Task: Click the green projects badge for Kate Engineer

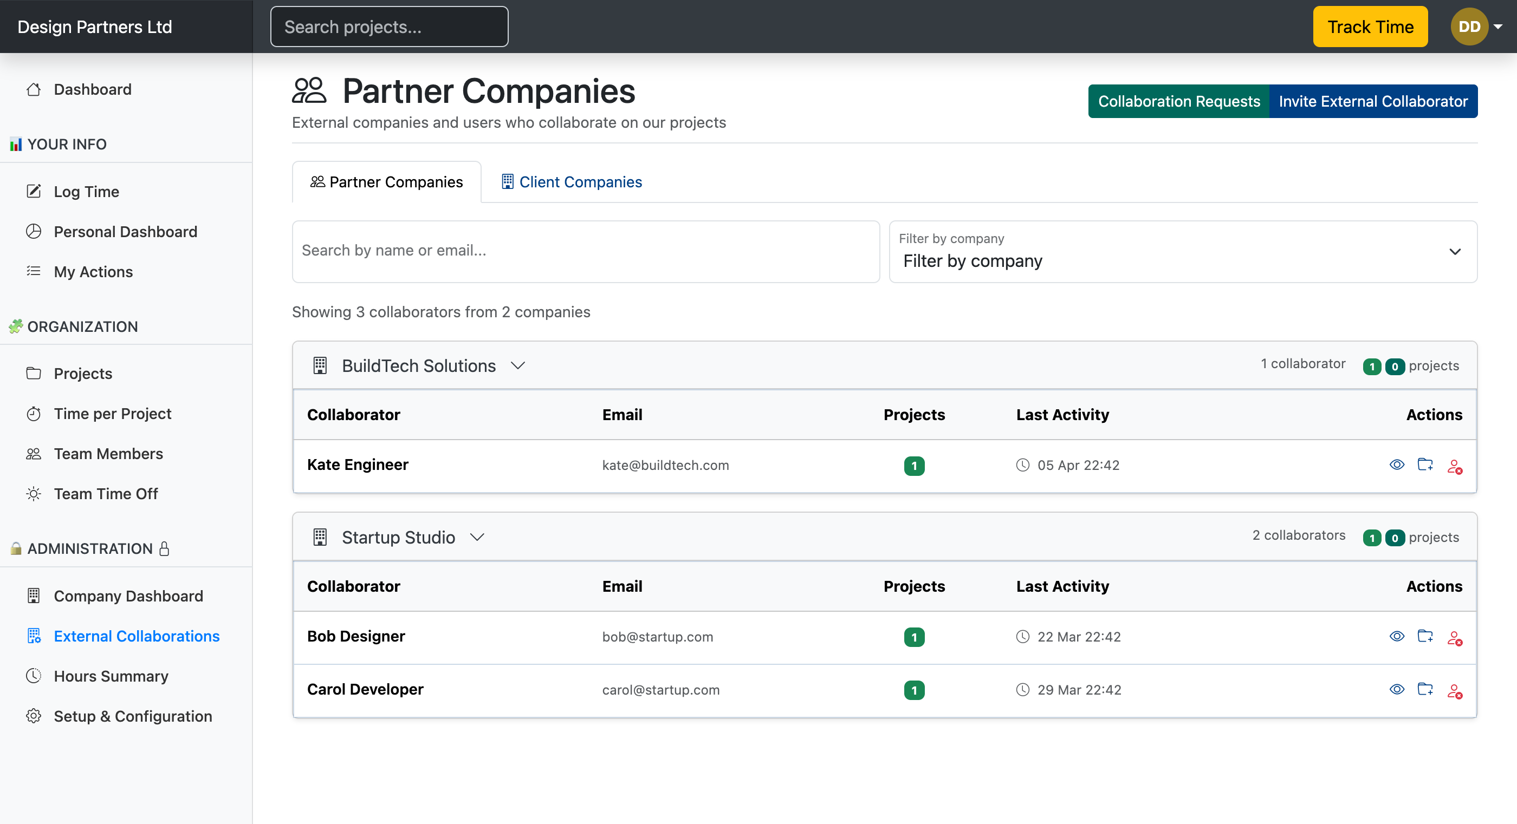Action: (x=914, y=466)
